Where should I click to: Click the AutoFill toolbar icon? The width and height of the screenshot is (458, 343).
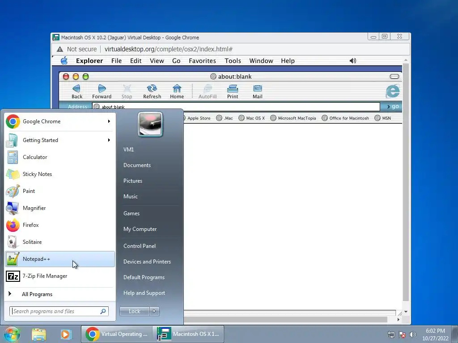[208, 91]
